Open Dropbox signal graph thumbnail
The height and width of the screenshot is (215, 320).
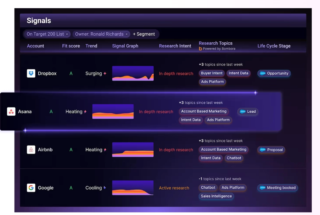tap(133, 73)
